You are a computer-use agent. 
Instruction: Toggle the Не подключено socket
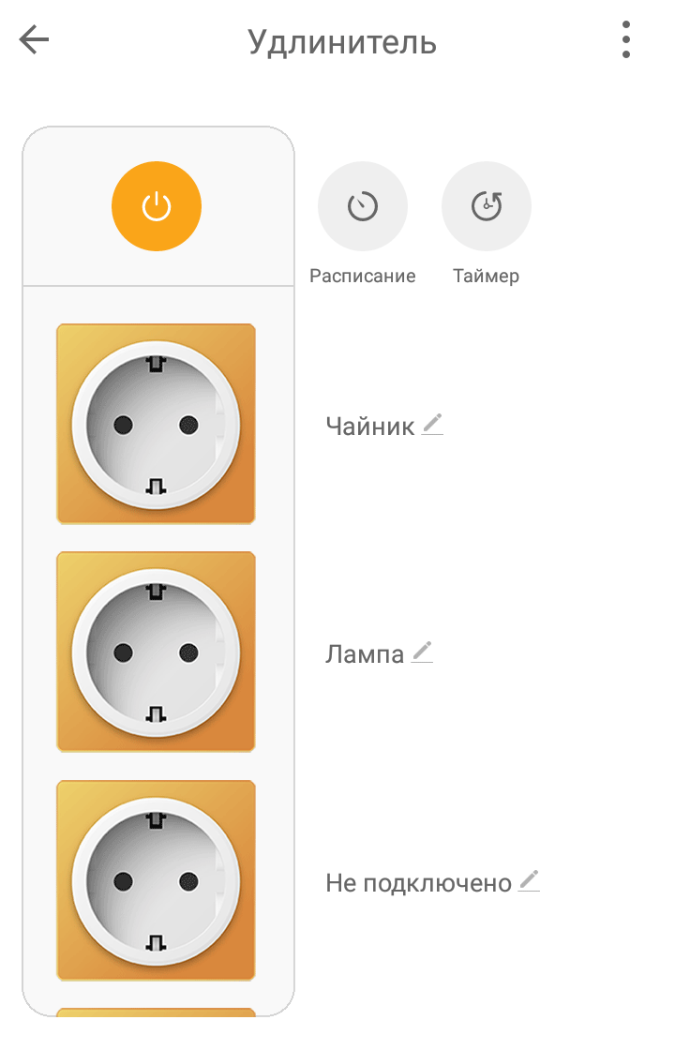coord(156,880)
